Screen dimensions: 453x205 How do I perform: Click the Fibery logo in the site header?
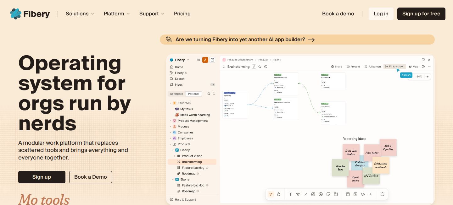[30, 14]
